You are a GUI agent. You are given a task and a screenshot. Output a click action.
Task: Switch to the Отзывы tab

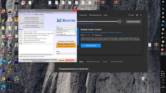tap(105, 61)
